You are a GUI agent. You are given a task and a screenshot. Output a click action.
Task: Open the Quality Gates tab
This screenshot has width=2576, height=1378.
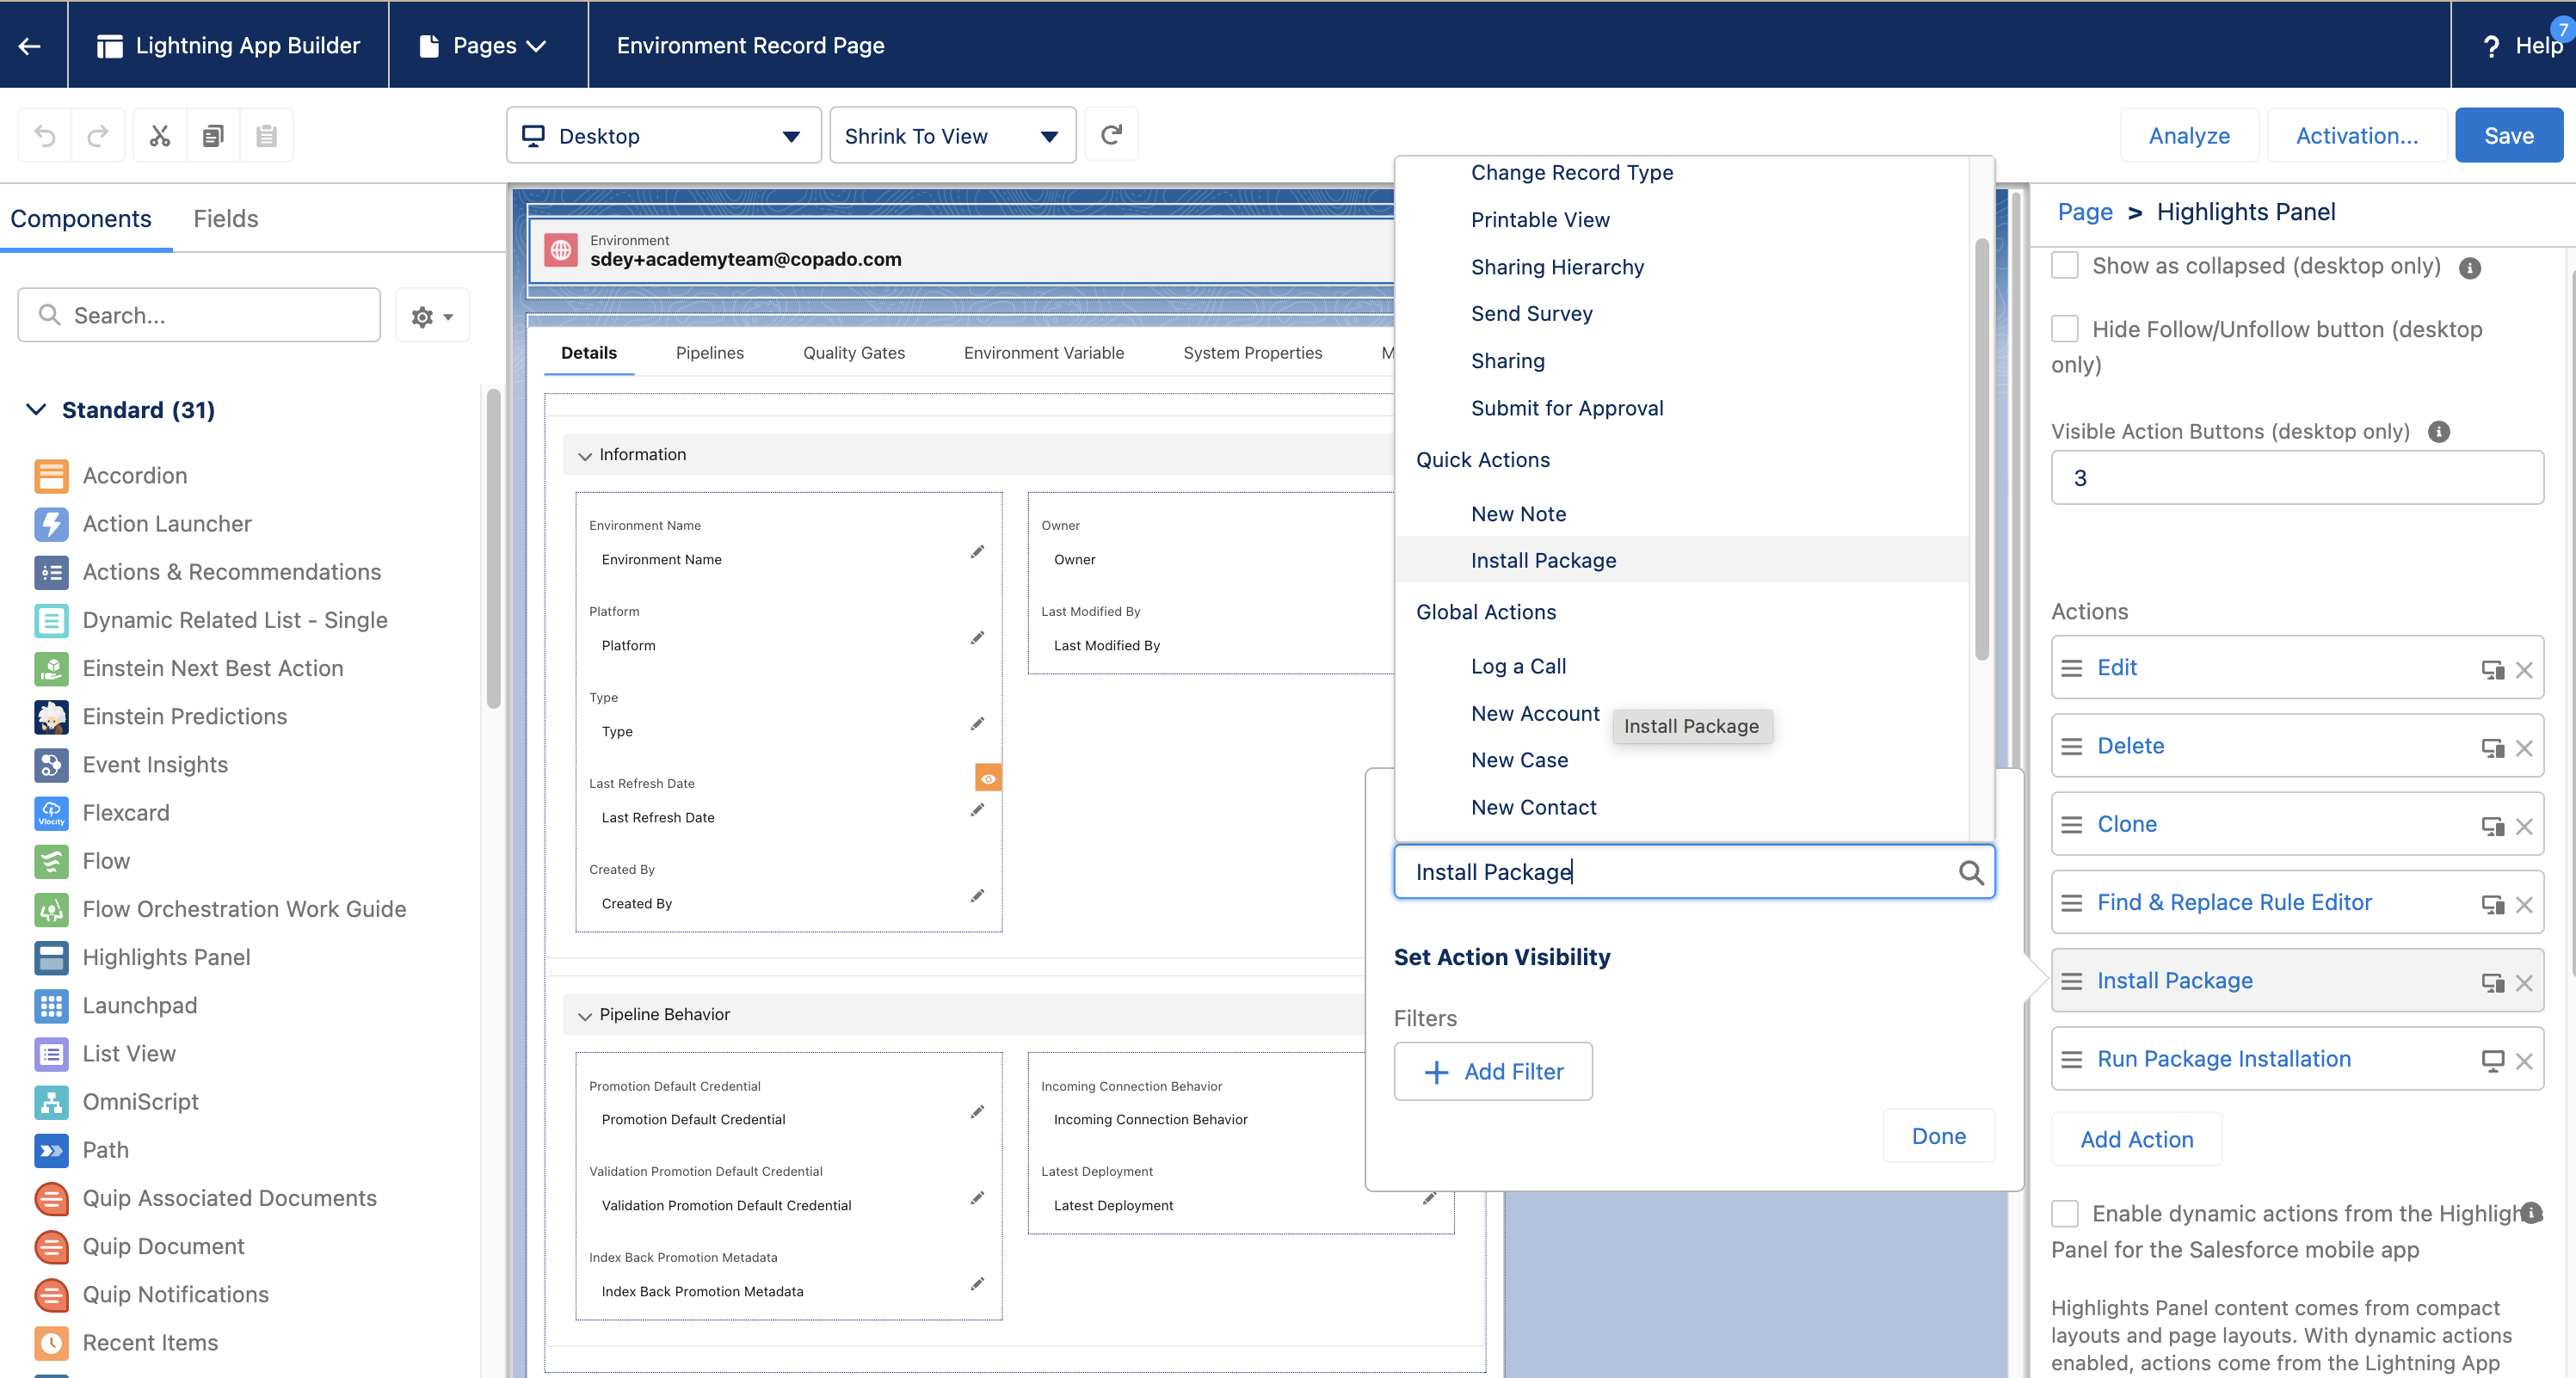[x=854, y=353]
